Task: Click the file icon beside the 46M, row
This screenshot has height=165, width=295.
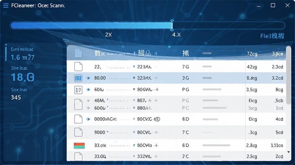Action: click(x=78, y=104)
